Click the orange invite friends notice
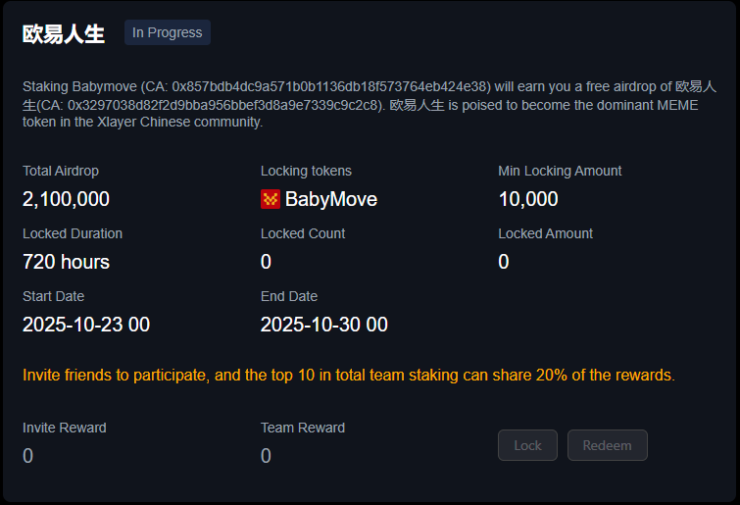 (x=348, y=375)
